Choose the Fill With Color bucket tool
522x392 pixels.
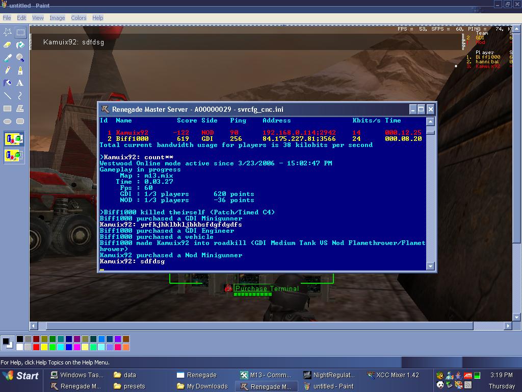[20, 45]
